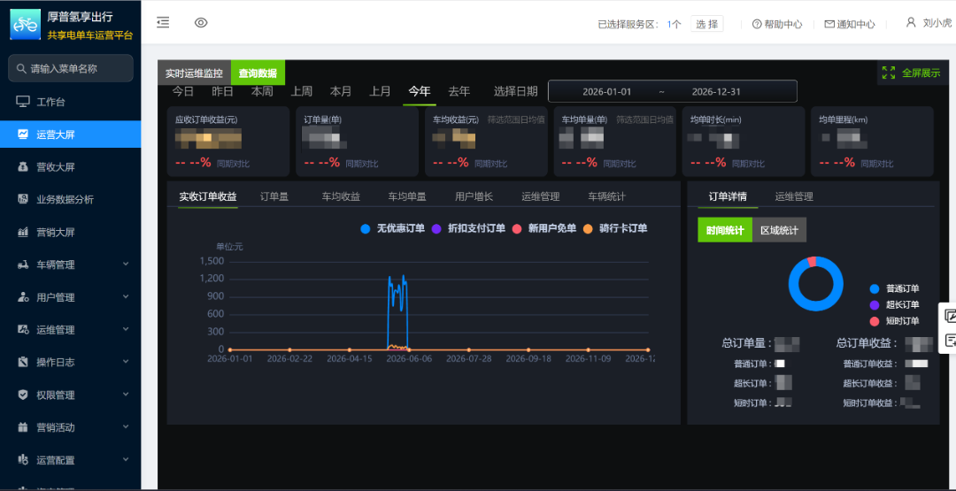Expand 营销活动 submenu chevron

(x=126, y=426)
